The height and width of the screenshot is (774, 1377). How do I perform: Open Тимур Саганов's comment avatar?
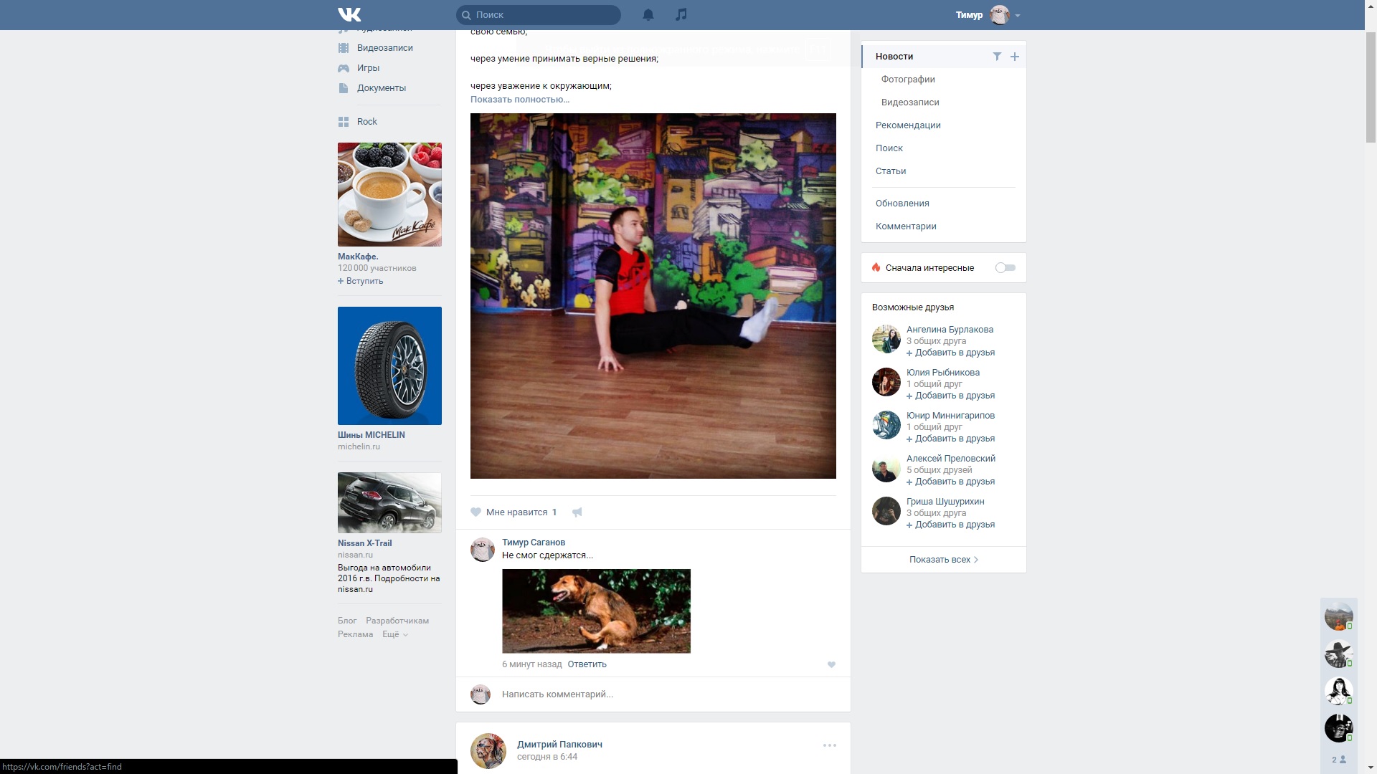tap(483, 550)
